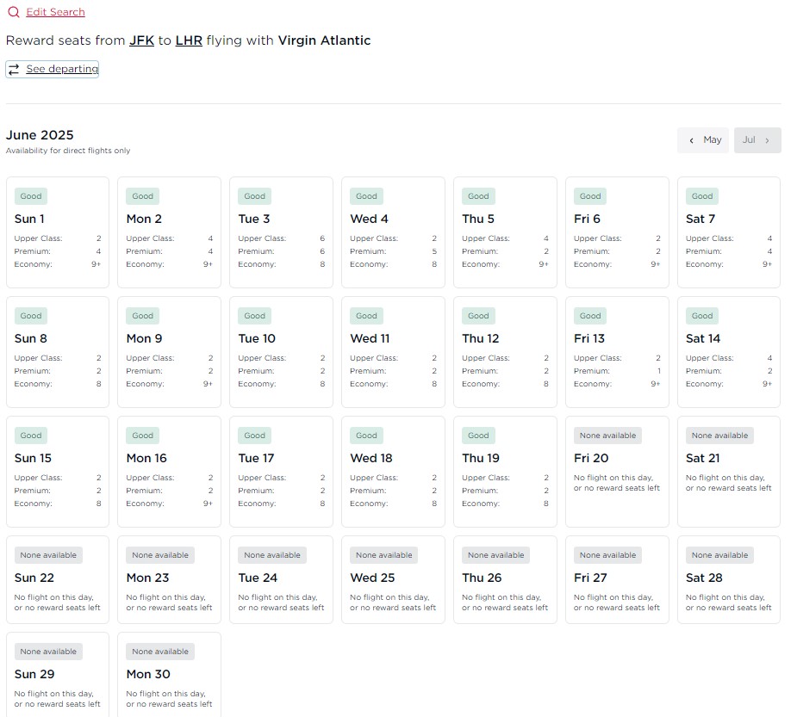Click None available badge on Sat 28
Screen dimensions: 797x717
pos(719,555)
